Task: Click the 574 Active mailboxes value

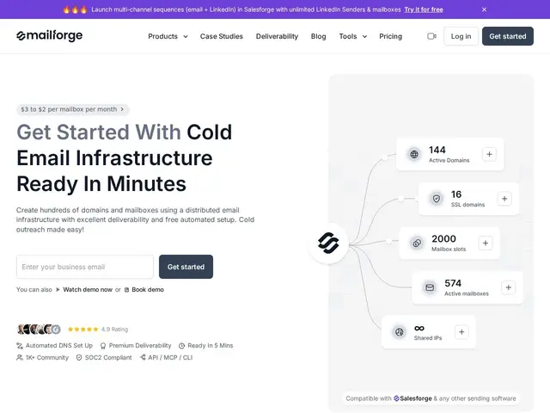Action: [x=453, y=283]
